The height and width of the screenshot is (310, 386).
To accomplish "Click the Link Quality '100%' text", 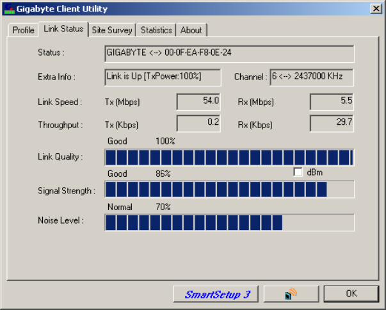I will point(165,141).
